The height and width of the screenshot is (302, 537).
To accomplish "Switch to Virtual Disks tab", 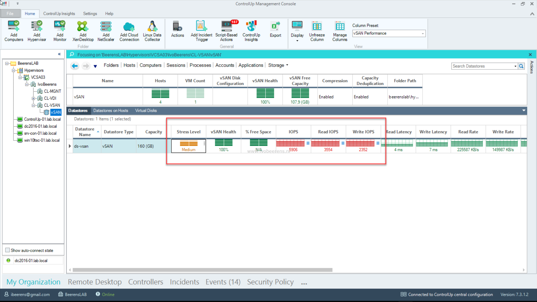I will coord(146,111).
